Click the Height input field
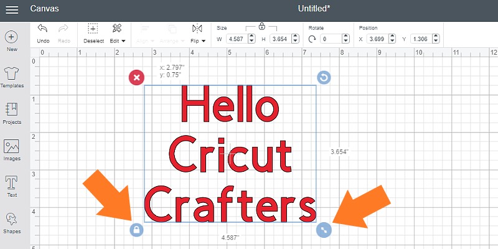The image size is (498, 249). [281, 39]
